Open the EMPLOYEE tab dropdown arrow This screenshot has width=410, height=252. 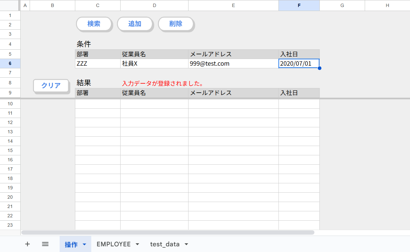pyautogui.click(x=137, y=244)
